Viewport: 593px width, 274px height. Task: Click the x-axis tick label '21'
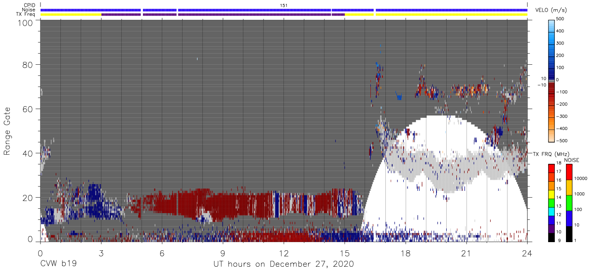(x=466, y=253)
